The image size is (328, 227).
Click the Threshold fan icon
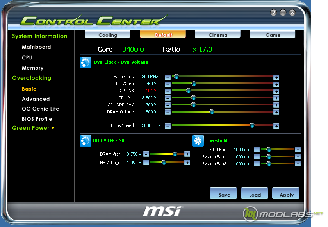click(x=198, y=141)
